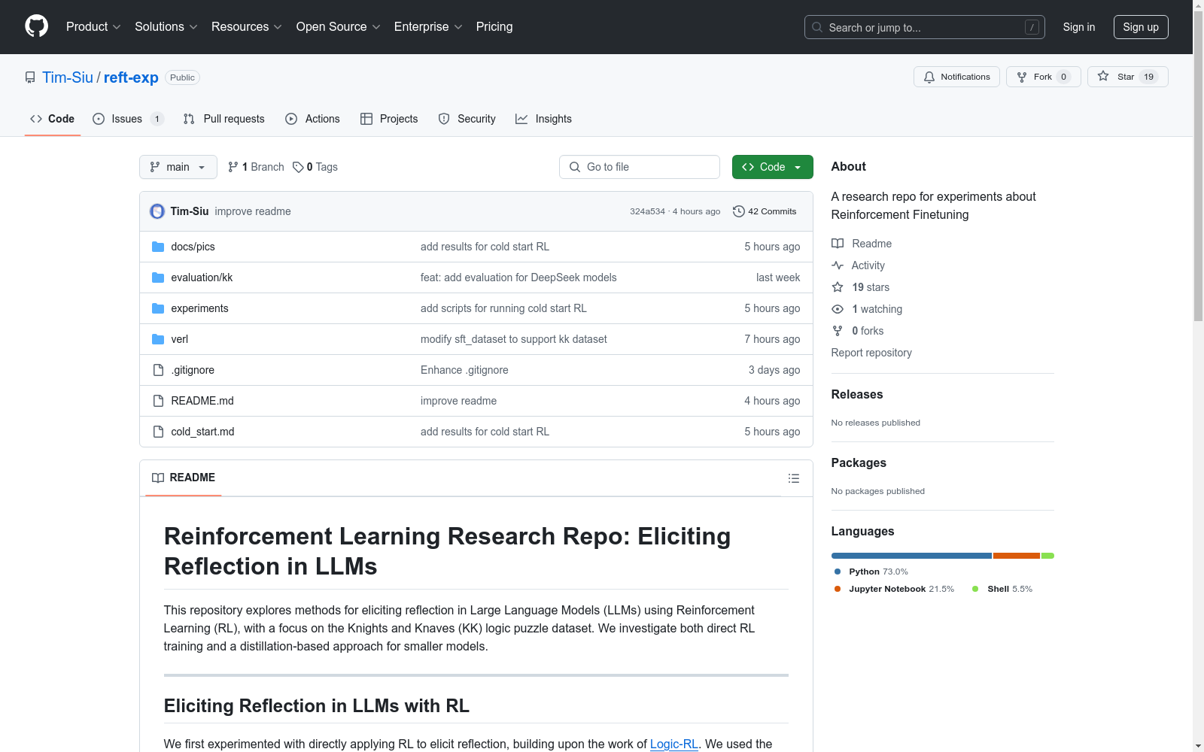The width and height of the screenshot is (1204, 752).
Task: Open the README.md file
Action: [x=202, y=401]
